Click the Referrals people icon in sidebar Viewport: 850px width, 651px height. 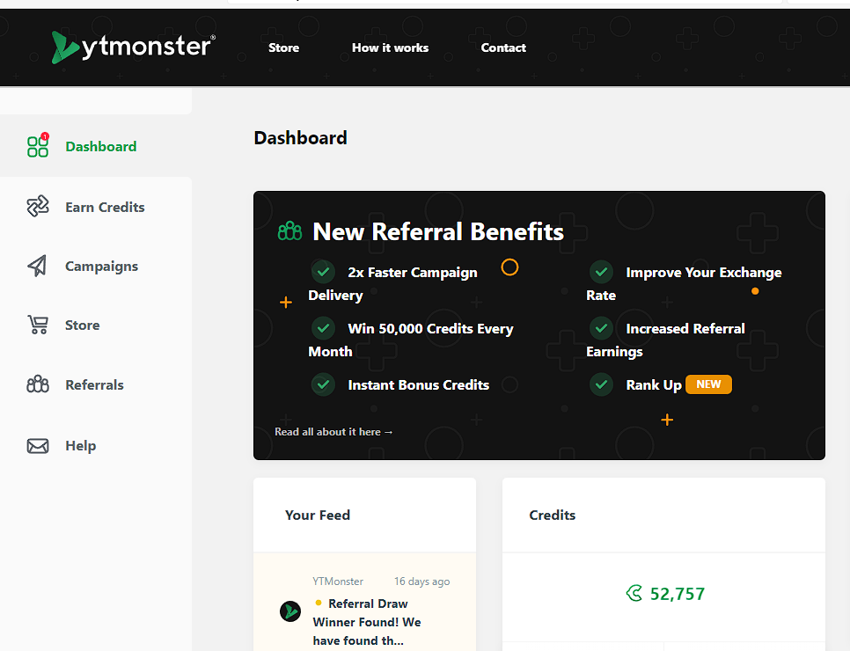38,384
